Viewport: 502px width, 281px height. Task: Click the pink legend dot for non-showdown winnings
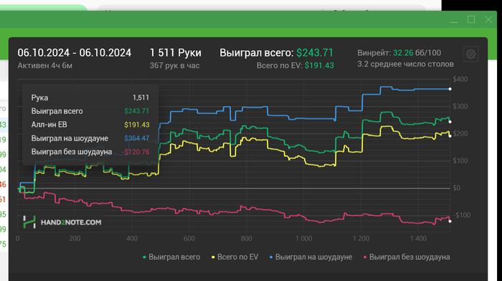coord(365,257)
